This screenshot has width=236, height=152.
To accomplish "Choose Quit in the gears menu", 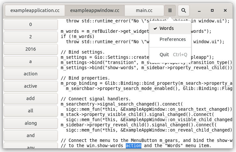I will tap(164, 55).
